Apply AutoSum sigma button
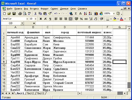 pyautogui.click(x=76, y=13)
